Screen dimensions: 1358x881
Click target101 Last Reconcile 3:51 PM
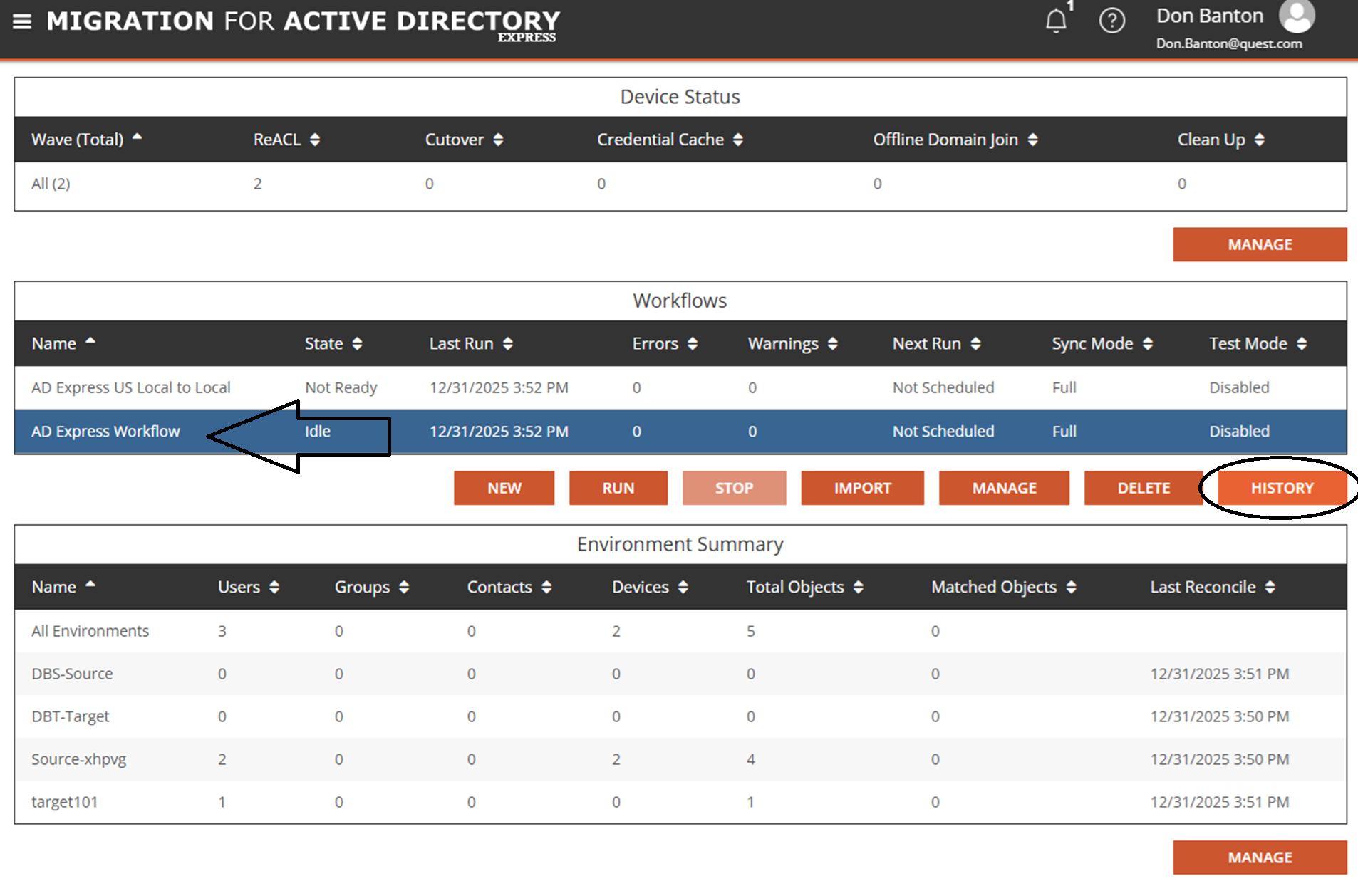coord(1219,802)
